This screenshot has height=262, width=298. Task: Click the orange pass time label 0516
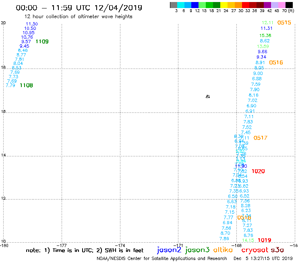tap(276, 62)
